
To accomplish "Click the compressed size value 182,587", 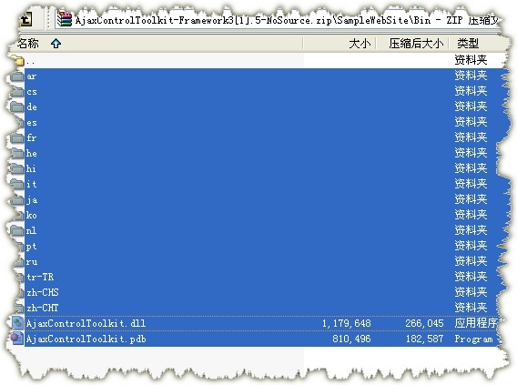I will (424, 339).
